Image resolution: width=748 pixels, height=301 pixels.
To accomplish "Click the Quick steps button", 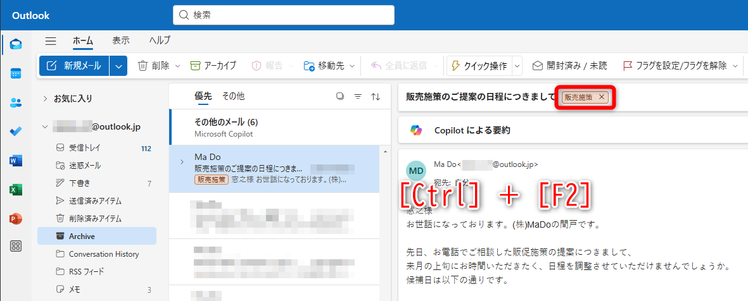I will click(x=479, y=66).
